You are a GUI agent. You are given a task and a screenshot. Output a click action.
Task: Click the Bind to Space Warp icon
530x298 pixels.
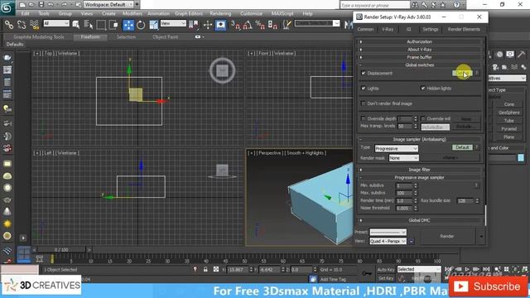click(x=34, y=25)
